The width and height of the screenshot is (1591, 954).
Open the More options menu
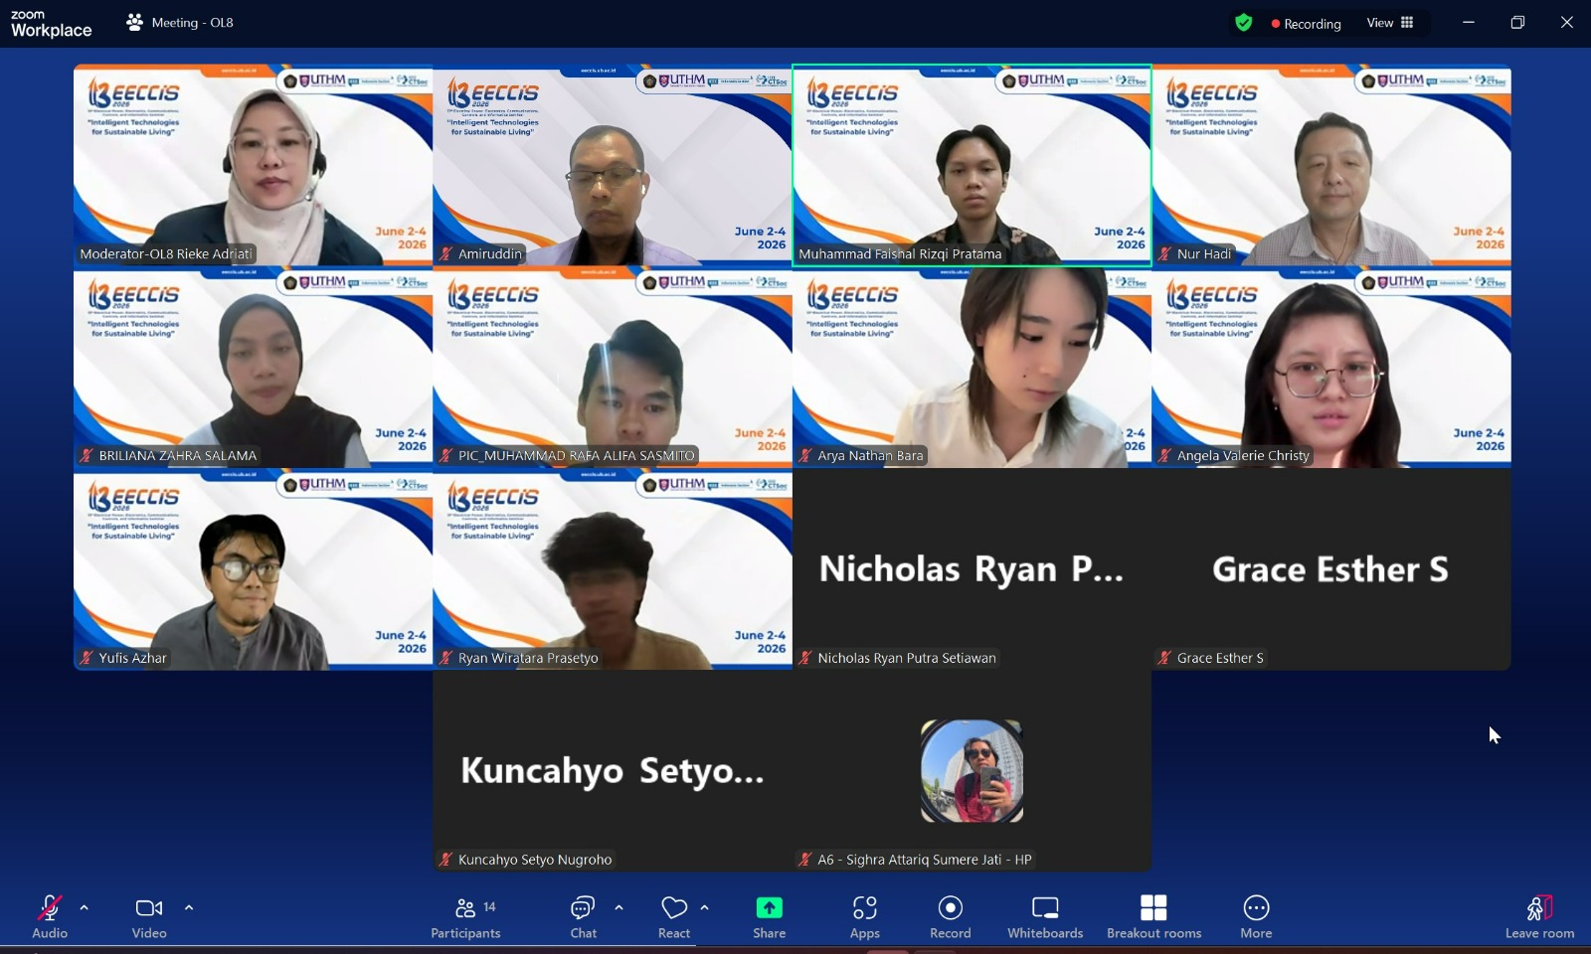pos(1256,916)
